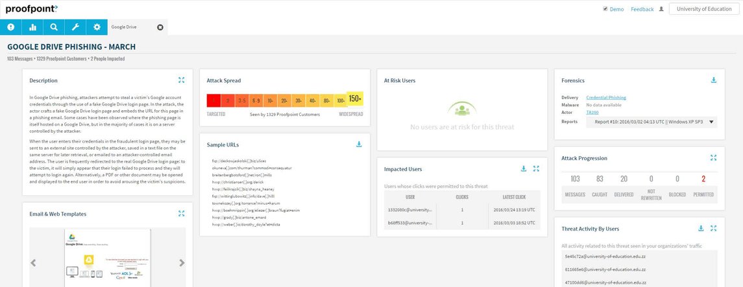Click the boehmrippin[.]org sample URL

pyautogui.click(x=256, y=210)
